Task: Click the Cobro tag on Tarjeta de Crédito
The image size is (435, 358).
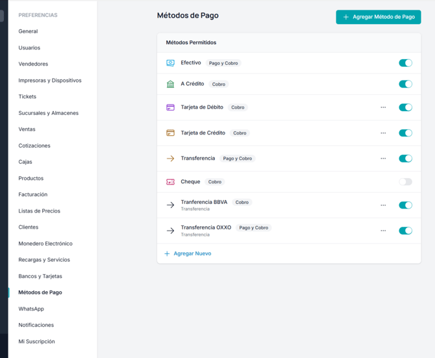Action: click(x=240, y=133)
